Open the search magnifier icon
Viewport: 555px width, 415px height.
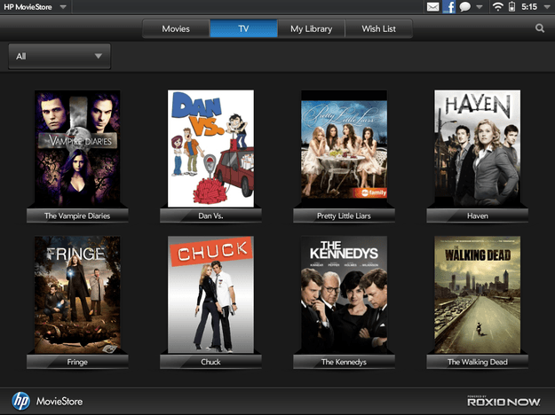539,28
